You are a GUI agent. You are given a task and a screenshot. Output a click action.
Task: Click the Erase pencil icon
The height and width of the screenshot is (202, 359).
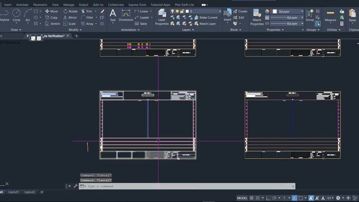coord(102,11)
